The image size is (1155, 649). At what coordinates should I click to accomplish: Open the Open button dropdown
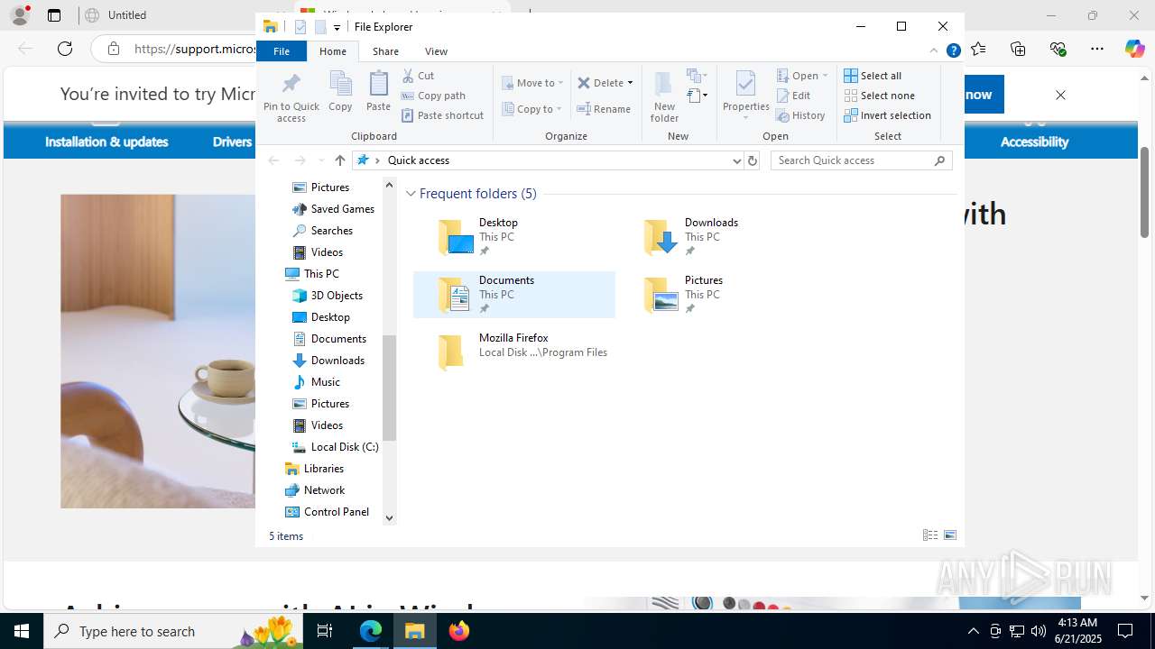pos(825,76)
